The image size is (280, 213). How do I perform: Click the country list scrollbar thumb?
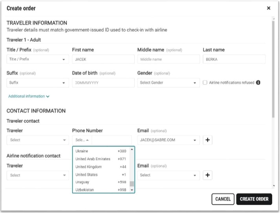[132, 184]
